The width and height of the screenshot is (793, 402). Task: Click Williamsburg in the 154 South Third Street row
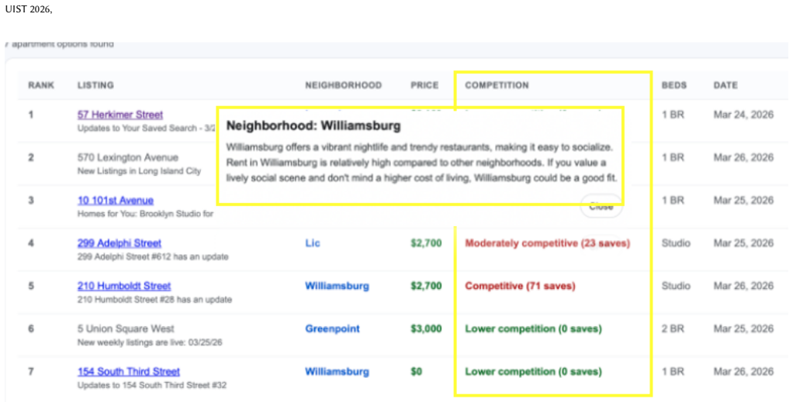pyautogui.click(x=337, y=372)
